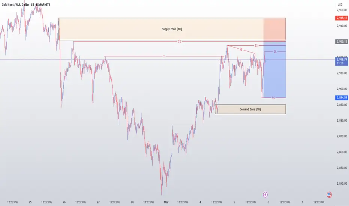Select the $$ label on the sloped trendline
The image size is (349, 206).
(241, 49)
